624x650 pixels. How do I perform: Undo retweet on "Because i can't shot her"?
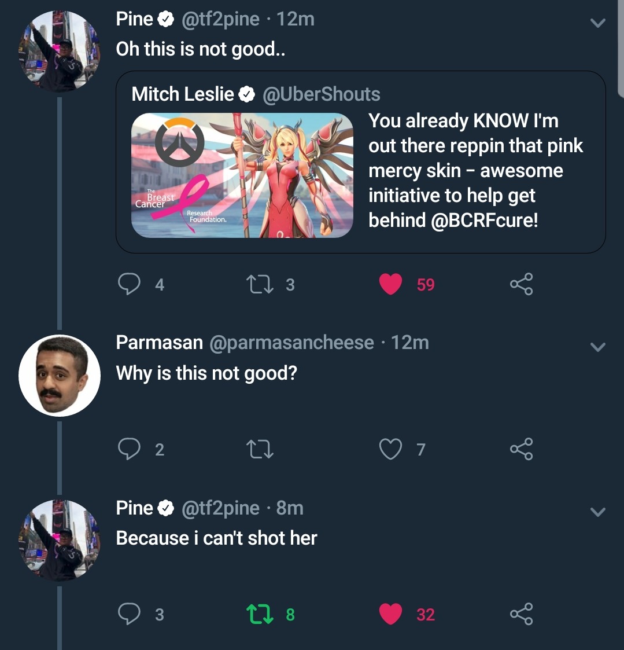coord(260,614)
